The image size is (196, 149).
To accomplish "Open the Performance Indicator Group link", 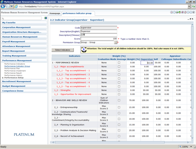I will click(17, 66).
